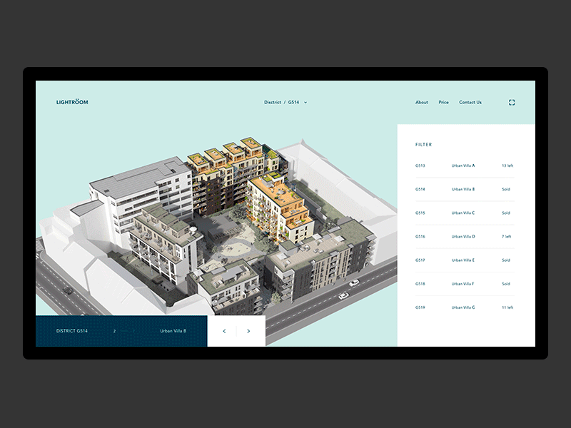Select Urban Villa F row
This screenshot has height=428, width=571.
click(464, 283)
